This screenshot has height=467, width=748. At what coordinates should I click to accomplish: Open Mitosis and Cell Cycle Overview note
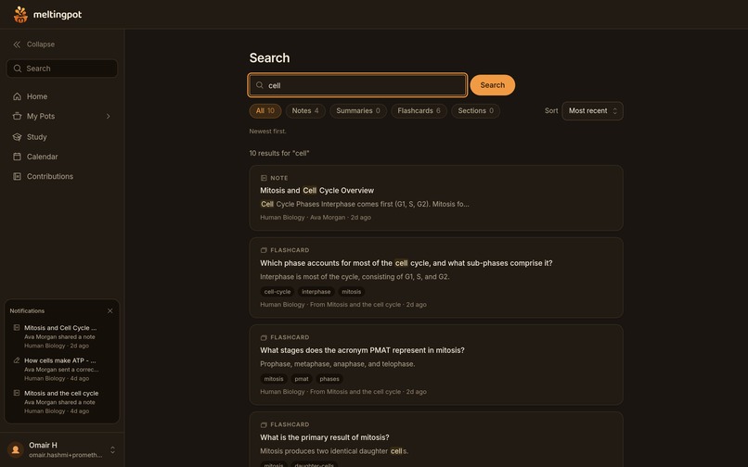[316, 190]
